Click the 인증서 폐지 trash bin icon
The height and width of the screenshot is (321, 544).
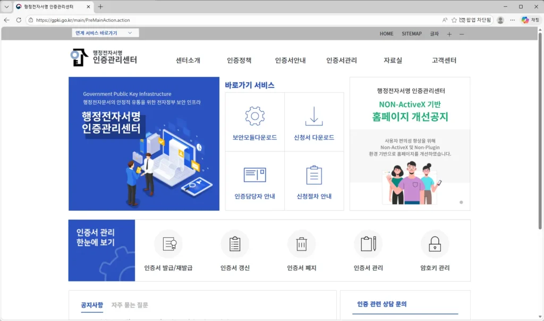click(301, 244)
